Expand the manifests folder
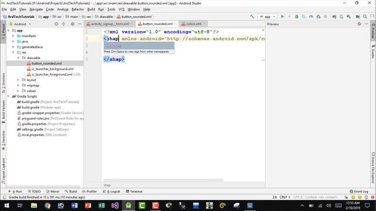This screenshot has width=376, height=211. pos(14,36)
